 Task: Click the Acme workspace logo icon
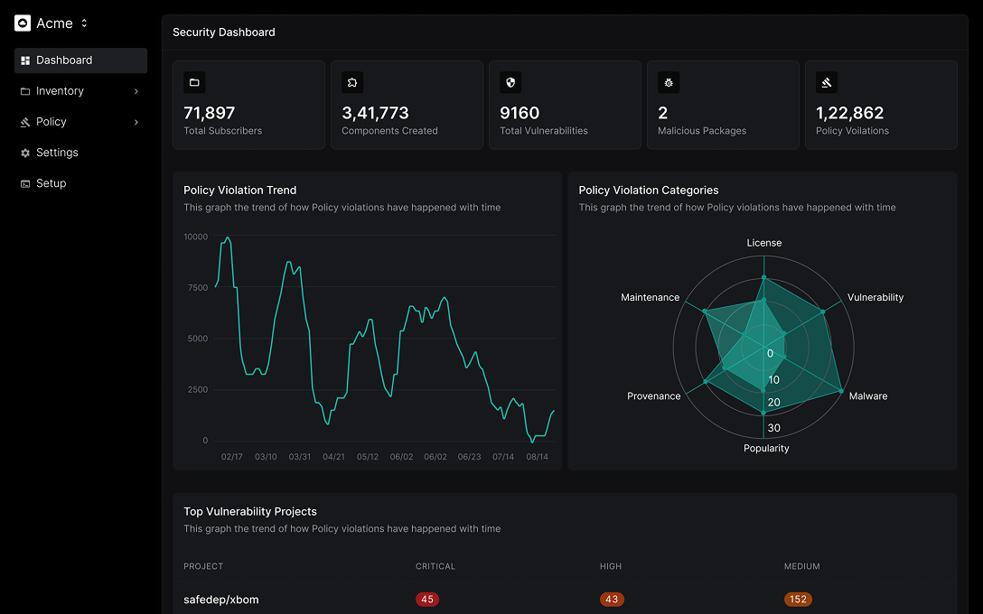(x=22, y=23)
